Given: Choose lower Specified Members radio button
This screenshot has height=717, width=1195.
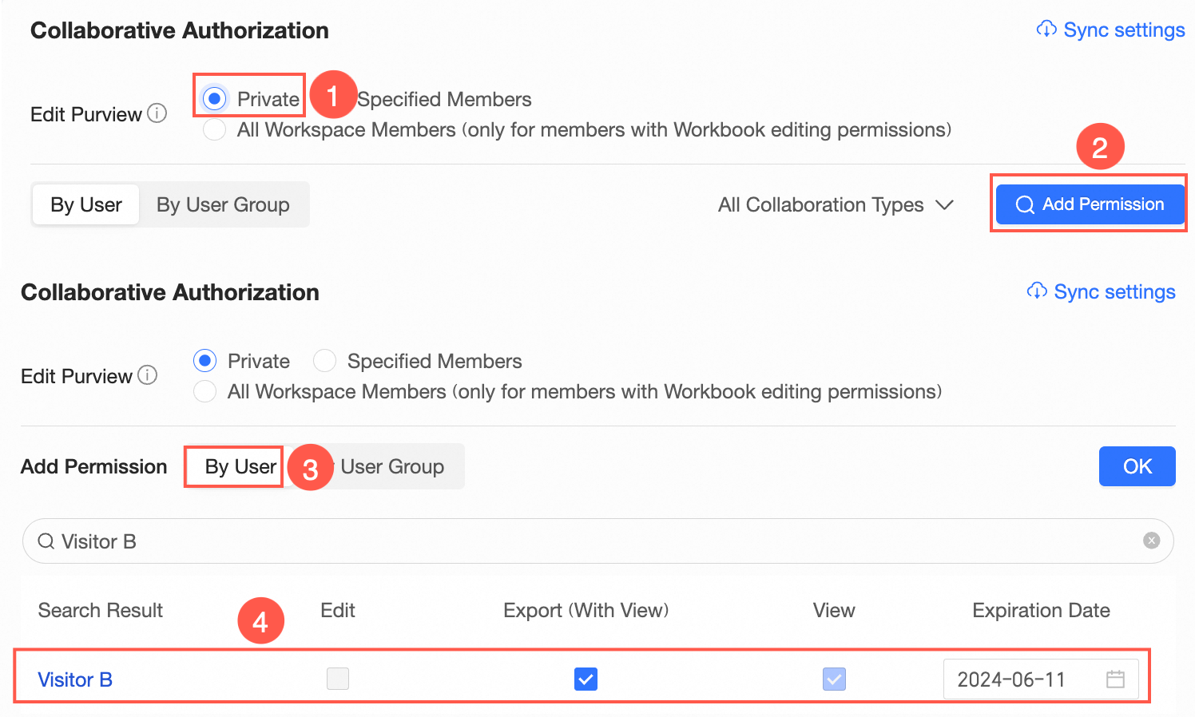Looking at the screenshot, I should (324, 361).
